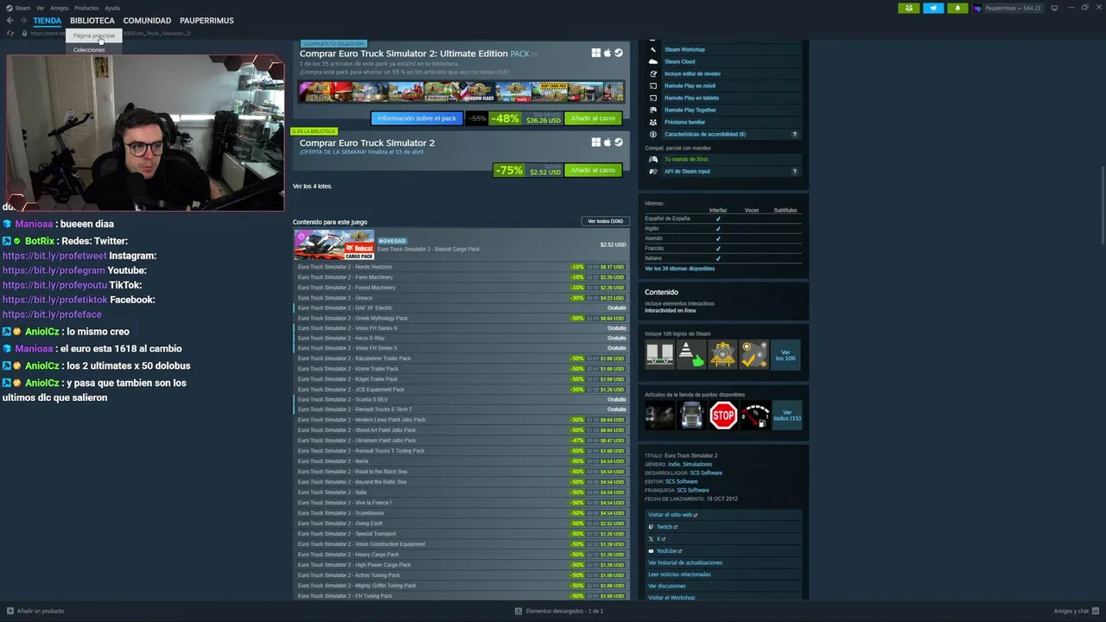Open the PAUPERRIMUS profile tab
Screen dimensions: 1106x622
pos(207,21)
